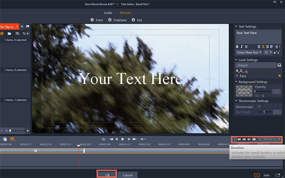285x178 pixels.
Task: Open the volume control icon
Action: pos(143,139)
